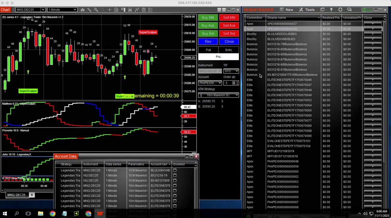Click the crosshair cursor icon in chart toolbar

[x=110, y=10]
